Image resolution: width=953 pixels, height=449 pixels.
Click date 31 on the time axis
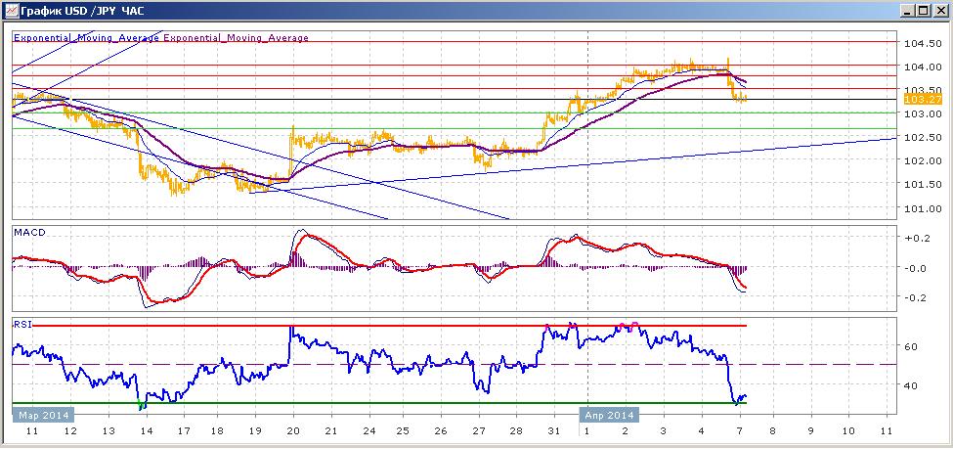pos(552,431)
